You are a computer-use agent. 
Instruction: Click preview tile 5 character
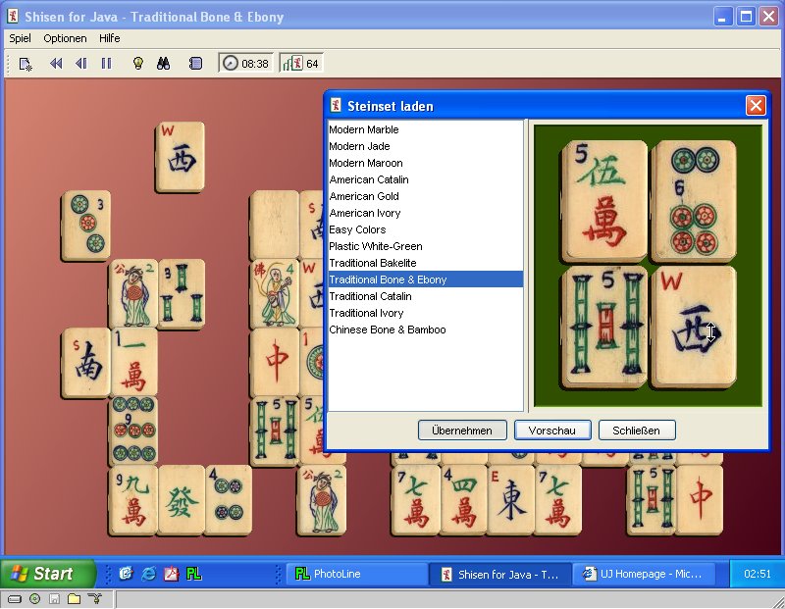point(603,201)
